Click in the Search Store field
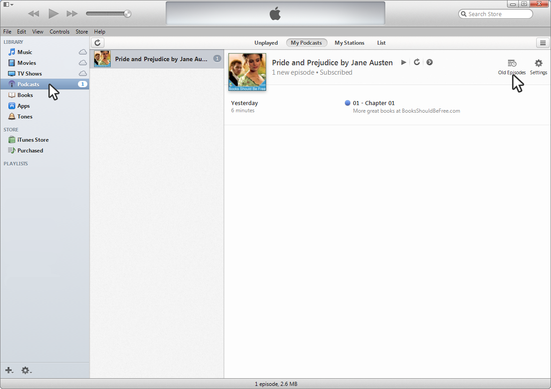551x389 pixels. coord(497,14)
